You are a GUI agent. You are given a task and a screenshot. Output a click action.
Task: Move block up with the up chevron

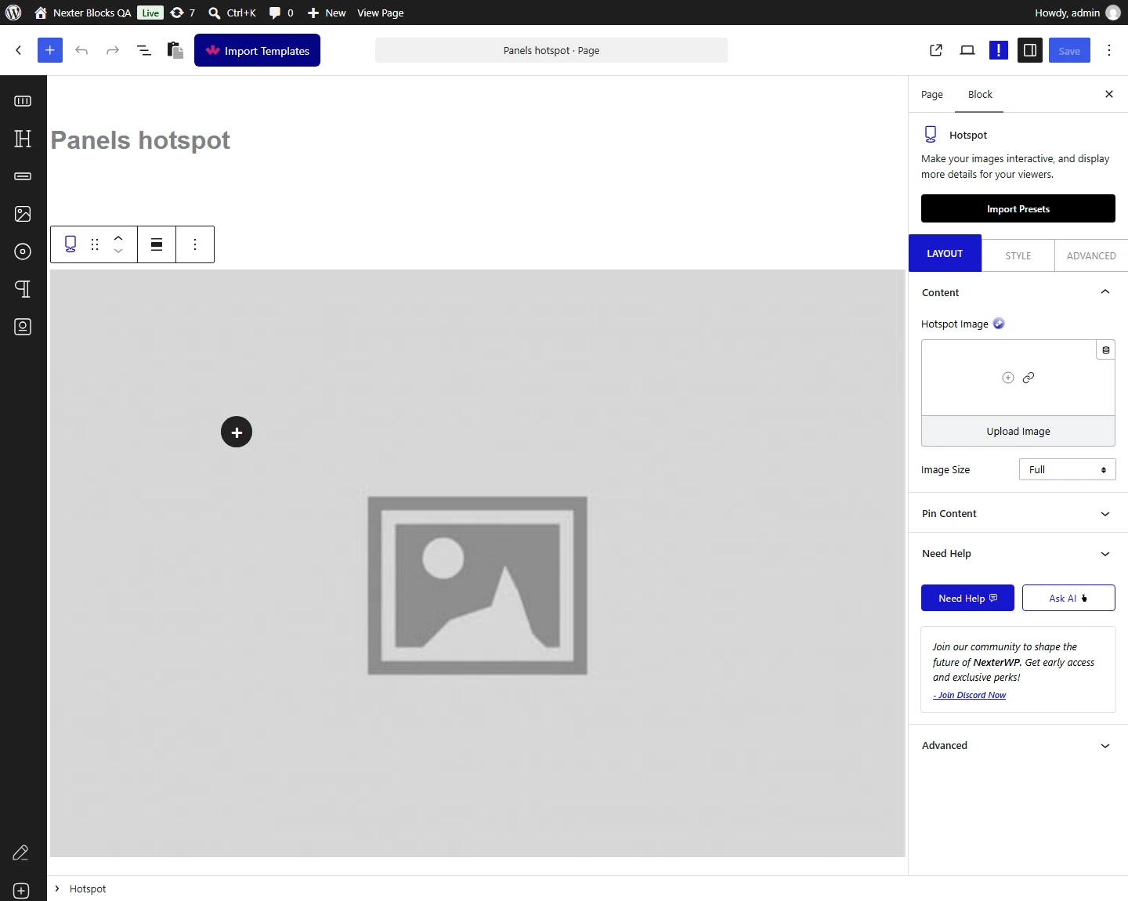pos(118,238)
